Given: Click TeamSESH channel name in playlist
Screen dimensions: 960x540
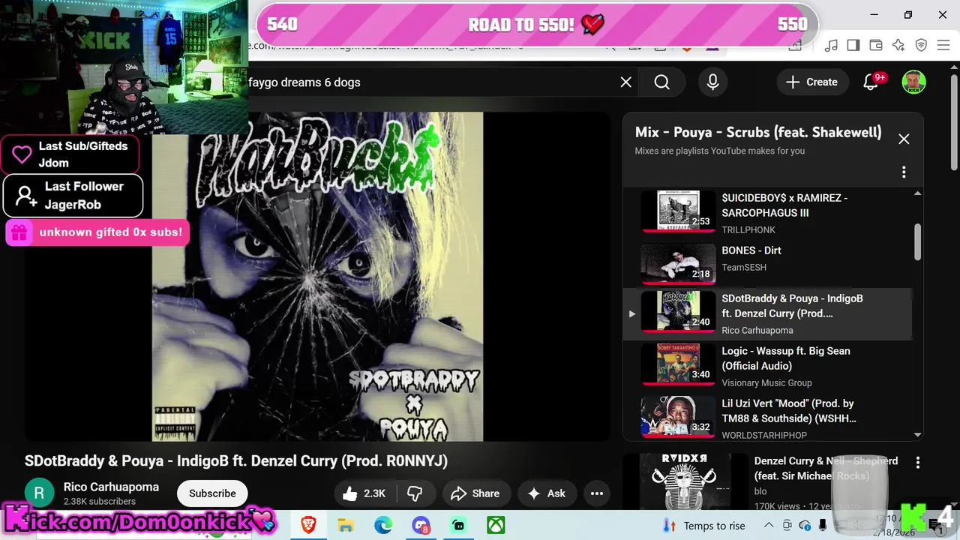Looking at the screenshot, I should (x=744, y=268).
